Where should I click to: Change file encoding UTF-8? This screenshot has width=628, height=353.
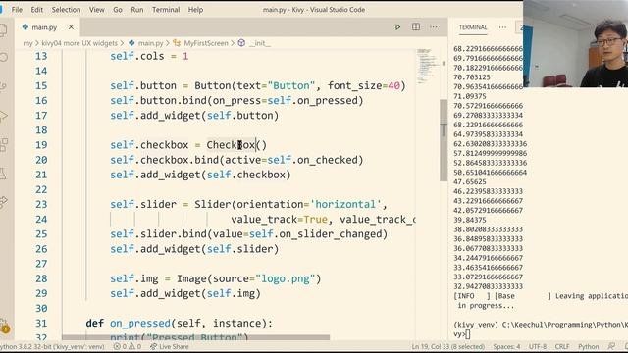[538, 346]
